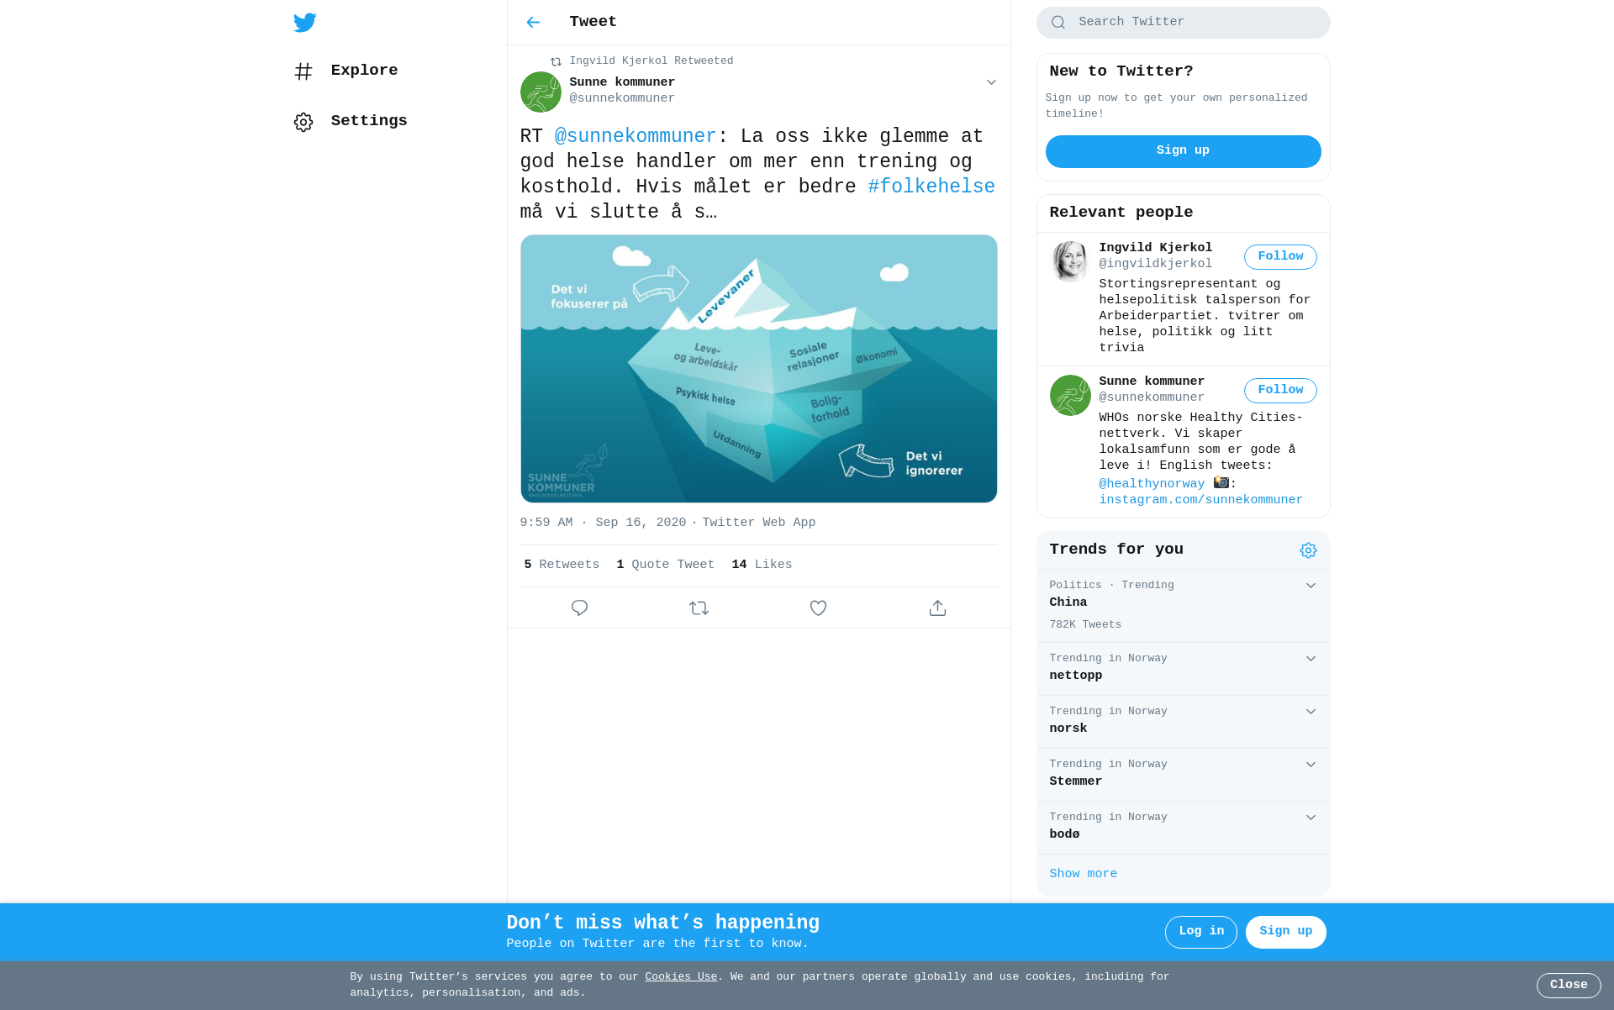Image resolution: width=1614 pixels, height=1010 pixels.
Task: Reply to the tweet via comment icon
Action: tap(579, 608)
